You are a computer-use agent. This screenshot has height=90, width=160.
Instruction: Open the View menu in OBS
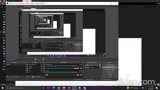(15, 6)
